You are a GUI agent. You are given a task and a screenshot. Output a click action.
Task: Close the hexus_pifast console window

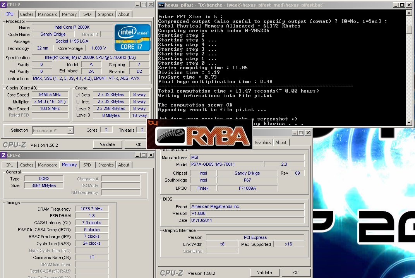(x=409, y=5)
